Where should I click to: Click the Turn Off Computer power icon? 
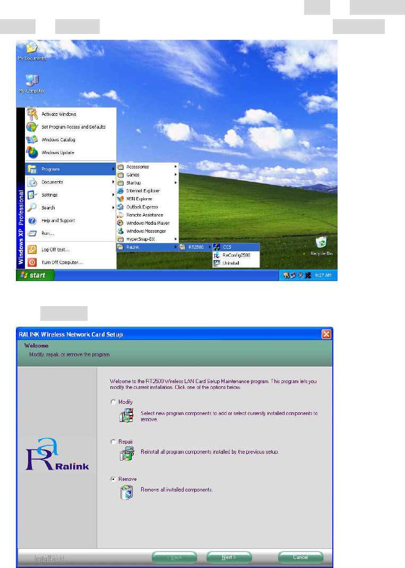pyautogui.click(x=32, y=262)
